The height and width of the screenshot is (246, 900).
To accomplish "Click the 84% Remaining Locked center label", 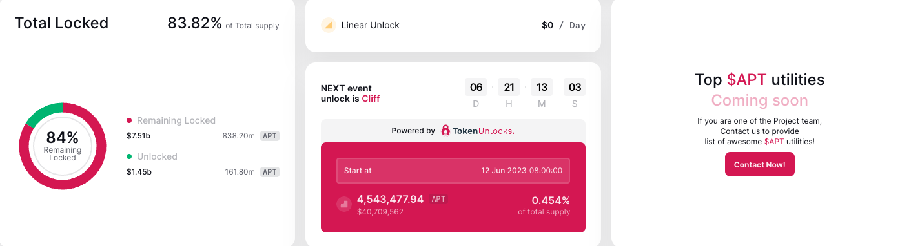I will click(x=63, y=146).
